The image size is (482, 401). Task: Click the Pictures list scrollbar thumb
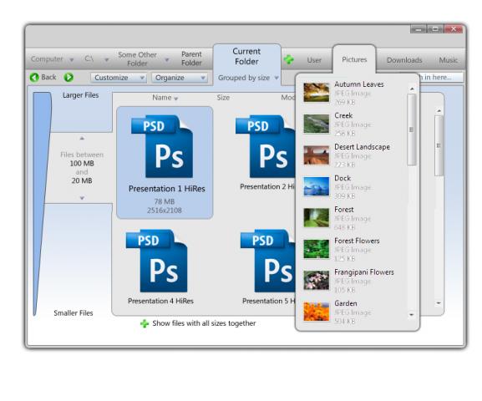coord(412,129)
